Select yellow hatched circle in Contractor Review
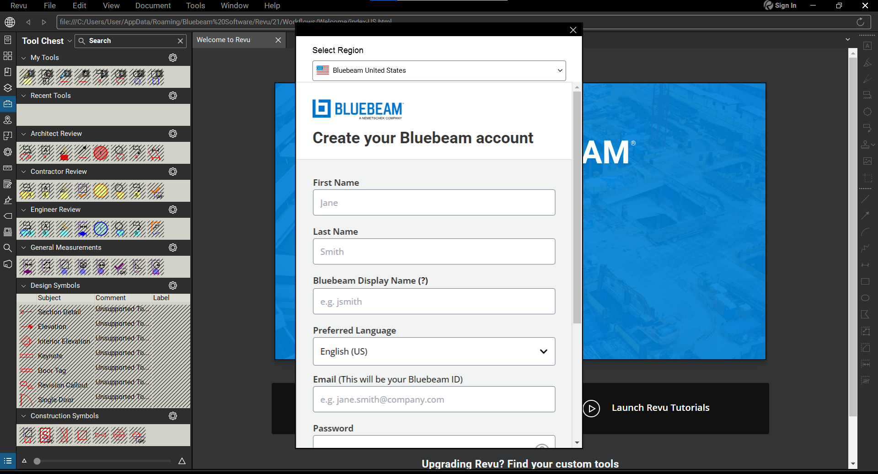Image resolution: width=878 pixels, height=474 pixels. [101, 191]
